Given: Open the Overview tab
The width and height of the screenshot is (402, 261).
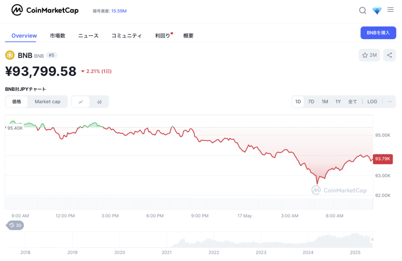Looking at the screenshot, I should [24, 36].
